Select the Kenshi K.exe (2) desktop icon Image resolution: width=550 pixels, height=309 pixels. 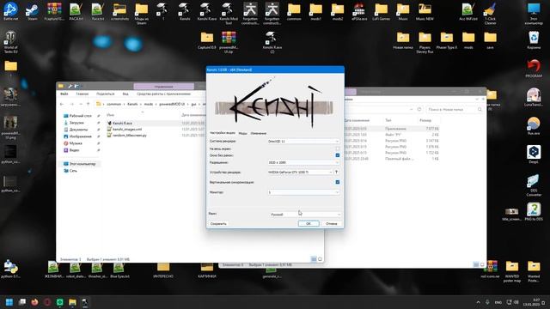pos(272,42)
